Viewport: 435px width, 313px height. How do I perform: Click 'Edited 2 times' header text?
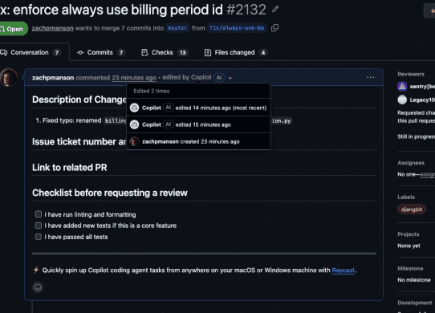[152, 91]
